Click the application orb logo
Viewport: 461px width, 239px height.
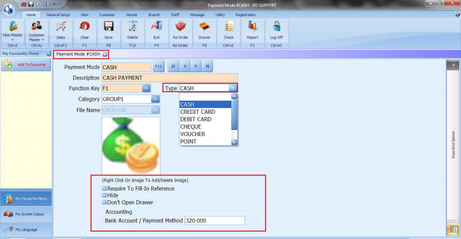8,8
